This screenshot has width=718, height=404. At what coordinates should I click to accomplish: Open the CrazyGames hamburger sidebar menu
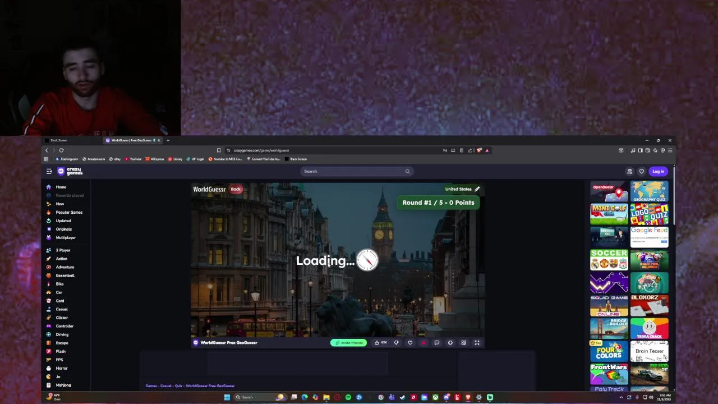coord(49,171)
